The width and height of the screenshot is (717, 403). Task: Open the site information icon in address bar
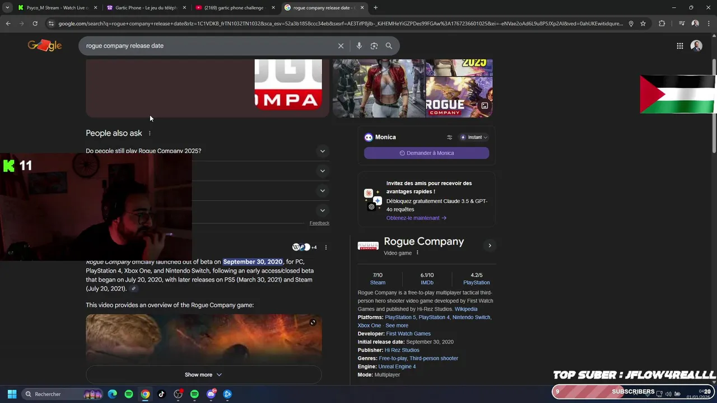pos(51,24)
